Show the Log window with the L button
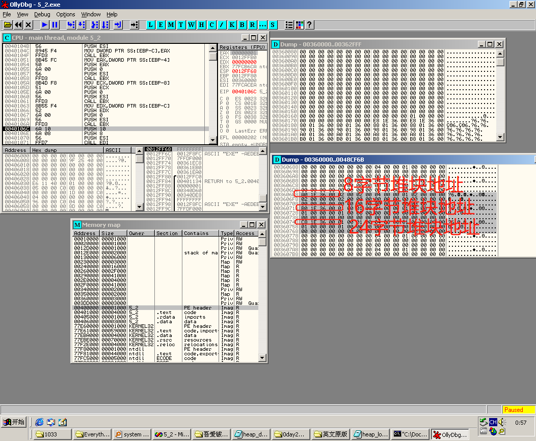The width and height of the screenshot is (536, 441). pos(150,24)
